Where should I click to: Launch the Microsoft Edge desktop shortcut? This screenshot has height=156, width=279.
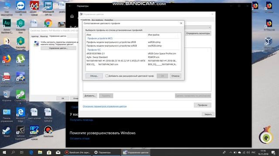pyautogui.click(x=20, y=112)
